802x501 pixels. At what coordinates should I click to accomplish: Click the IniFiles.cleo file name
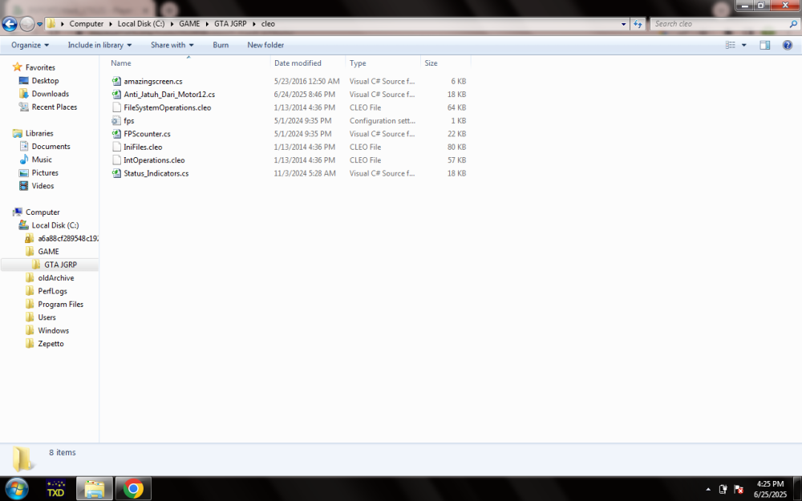(143, 147)
